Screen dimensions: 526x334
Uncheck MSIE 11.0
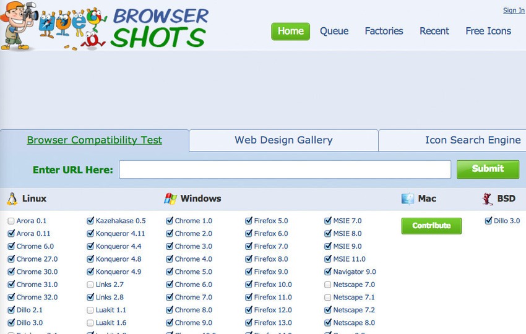(328, 259)
